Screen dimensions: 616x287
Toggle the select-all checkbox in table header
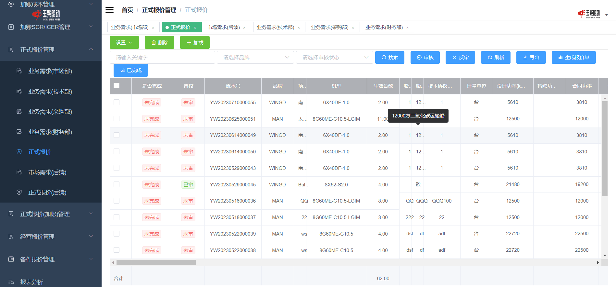click(x=117, y=86)
